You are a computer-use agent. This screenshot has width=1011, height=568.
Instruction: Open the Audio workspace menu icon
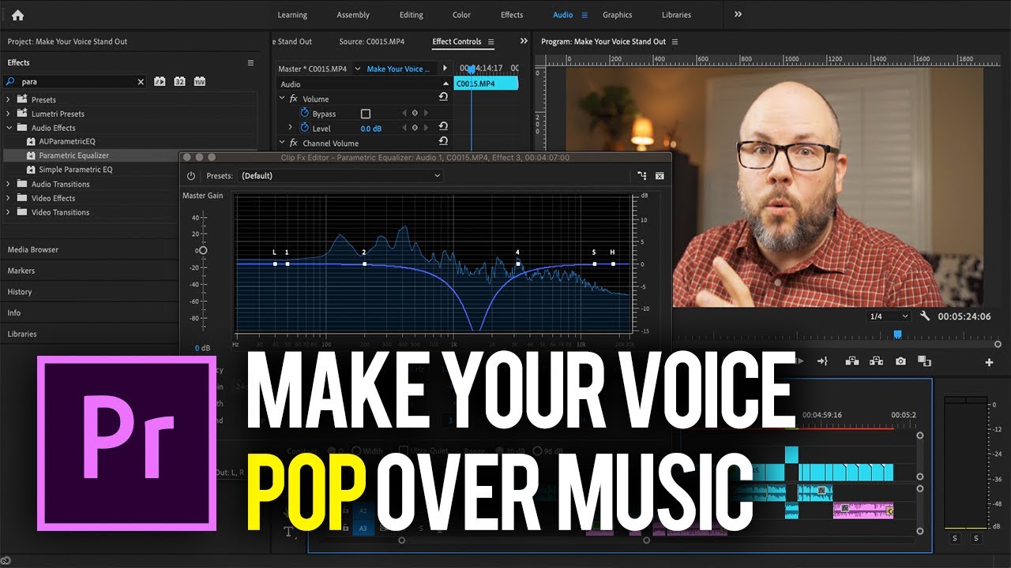pos(584,15)
